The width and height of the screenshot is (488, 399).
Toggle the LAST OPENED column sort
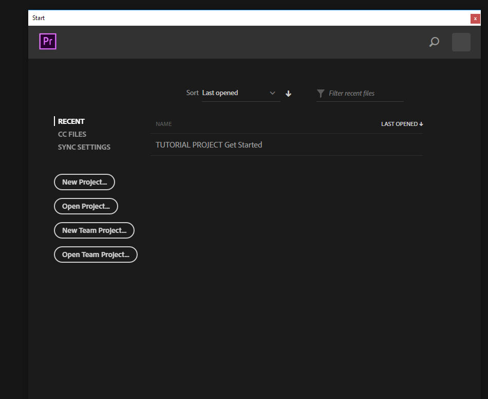click(402, 124)
